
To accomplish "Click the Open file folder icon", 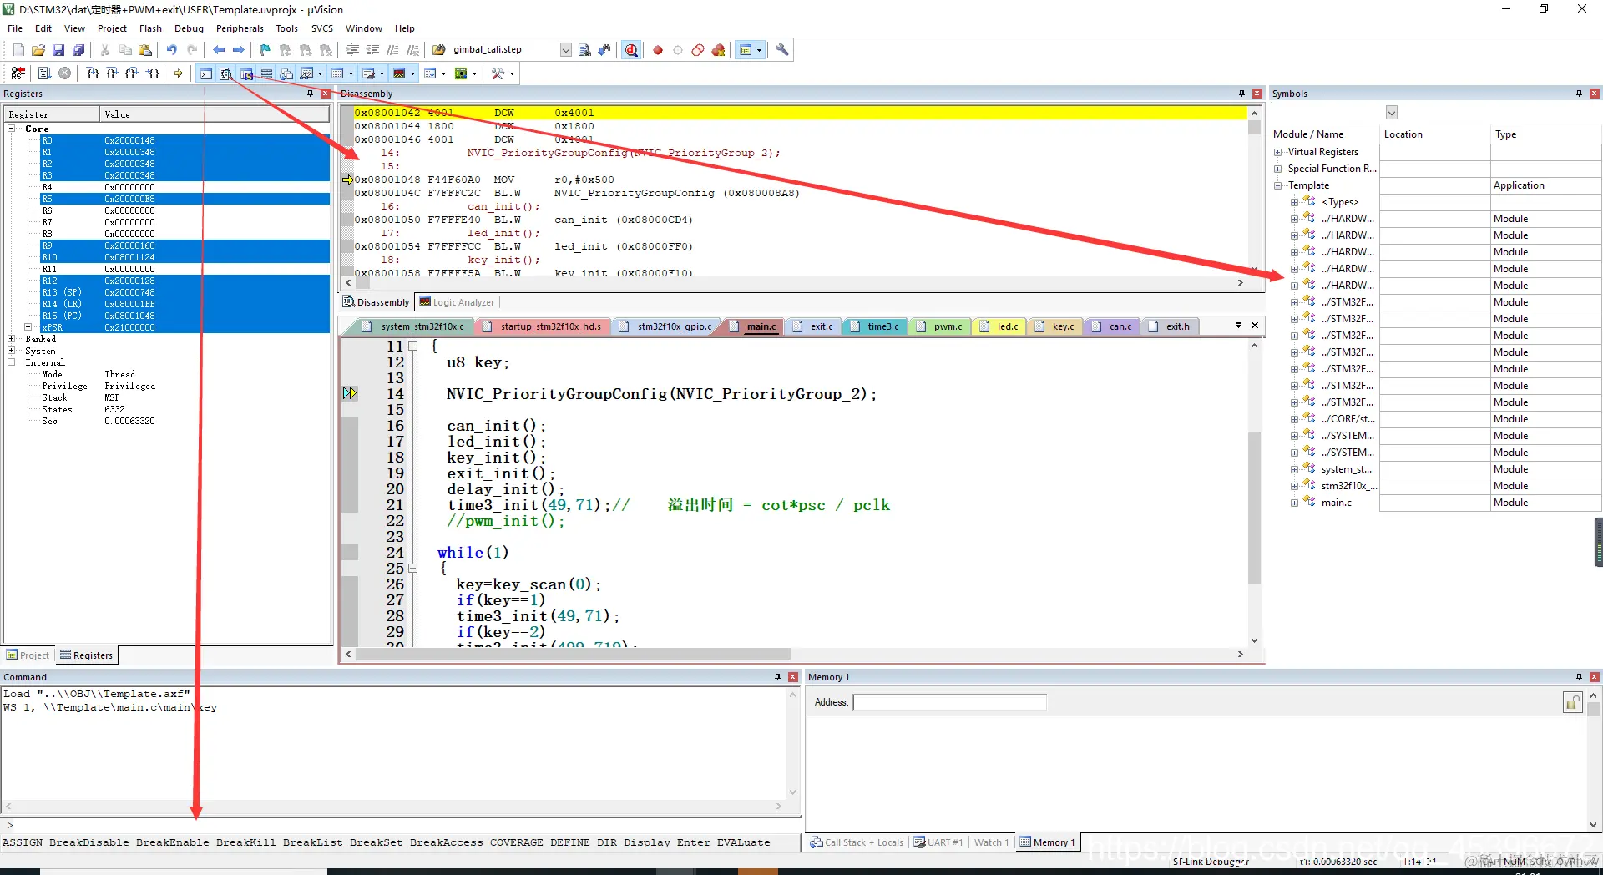I will point(38,50).
